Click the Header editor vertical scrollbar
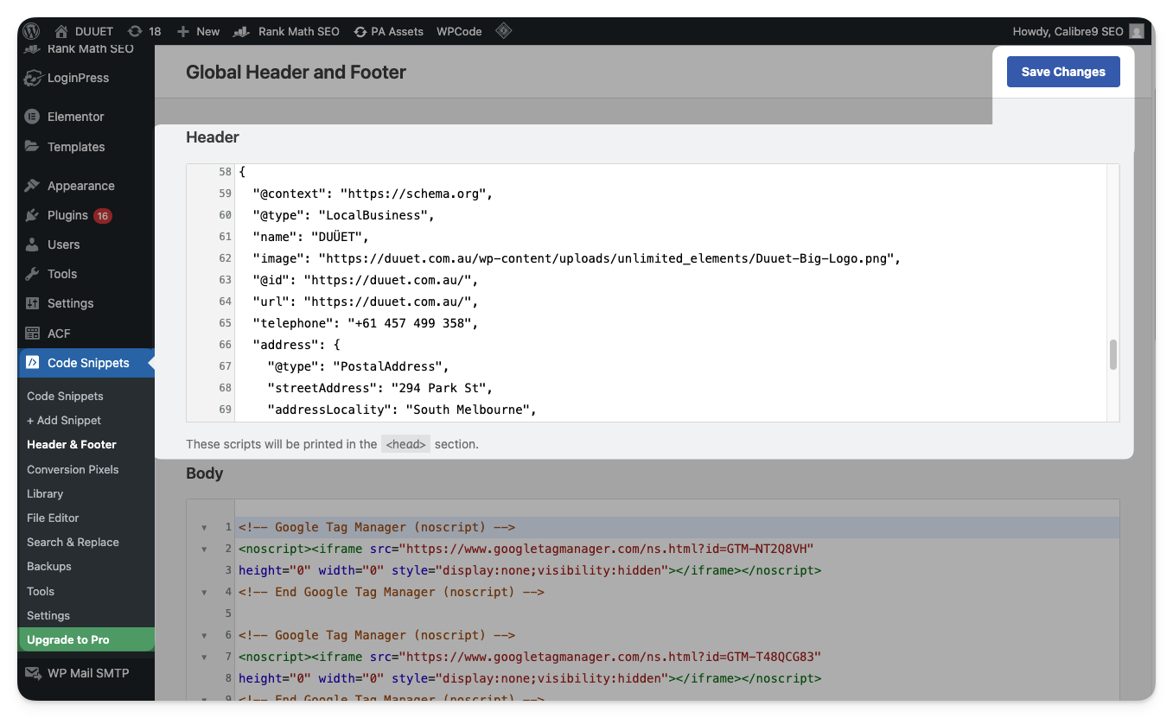The height and width of the screenshot is (718, 1173). [x=1112, y=354]
